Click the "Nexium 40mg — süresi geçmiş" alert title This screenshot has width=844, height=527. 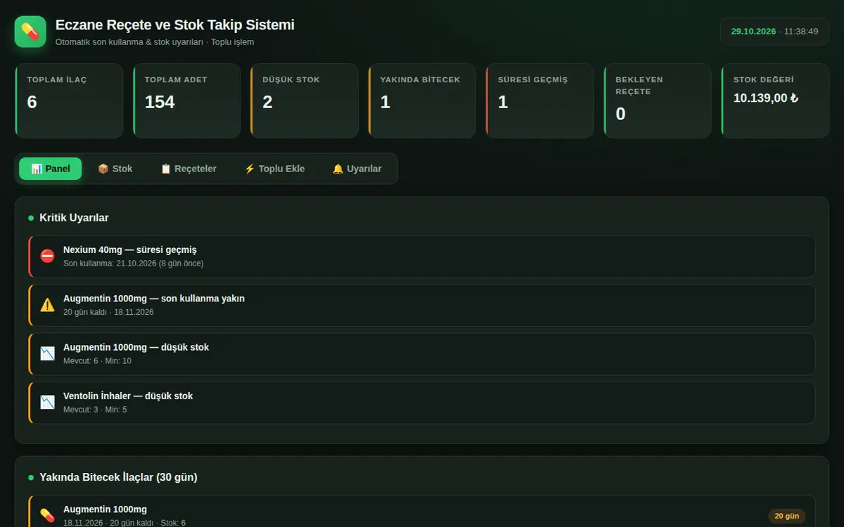tap(130, 250)
